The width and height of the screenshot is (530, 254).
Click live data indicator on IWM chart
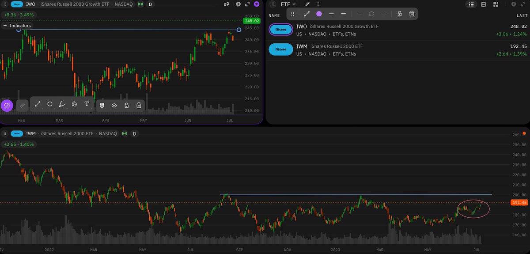(125, 133)
